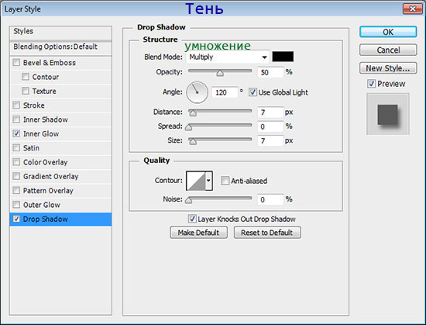Click the Make Default button
The height and width of the screenshot is (325, 426).
click(x=198, y=233)
